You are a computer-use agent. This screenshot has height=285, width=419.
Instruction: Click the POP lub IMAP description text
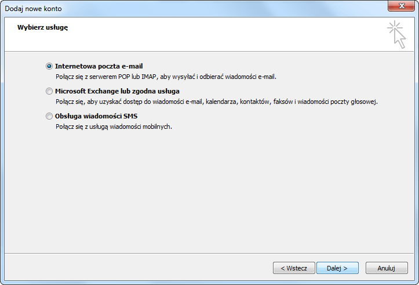point(166,77)
